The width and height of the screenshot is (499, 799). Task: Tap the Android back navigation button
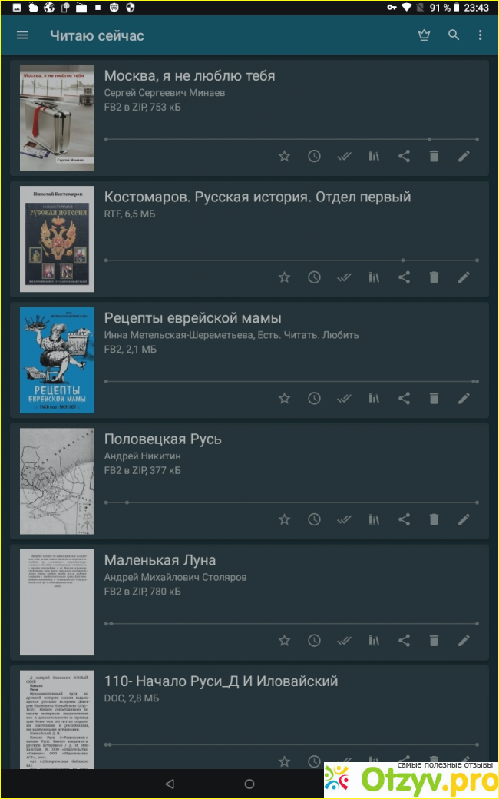click(170, 784)
